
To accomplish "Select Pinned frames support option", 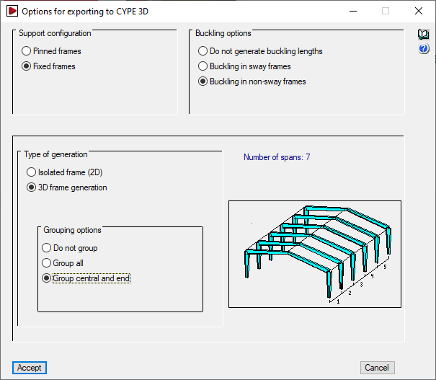I will point(51,51).
